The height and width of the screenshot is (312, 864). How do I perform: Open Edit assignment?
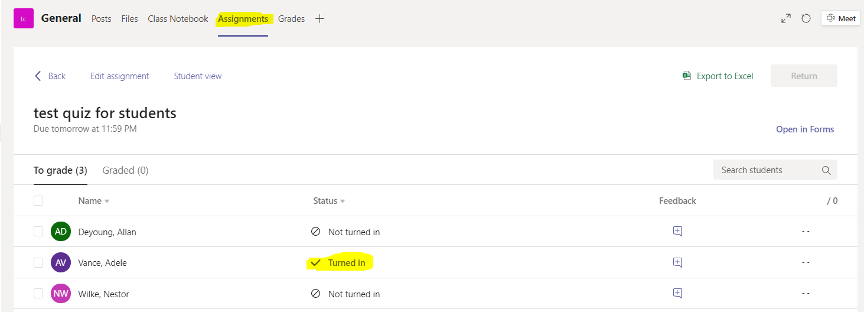(120, 76)
